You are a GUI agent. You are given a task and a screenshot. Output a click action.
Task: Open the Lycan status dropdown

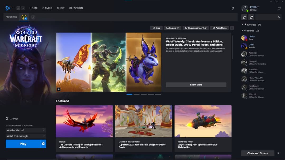pyautogui.click(x=258, y=7)
